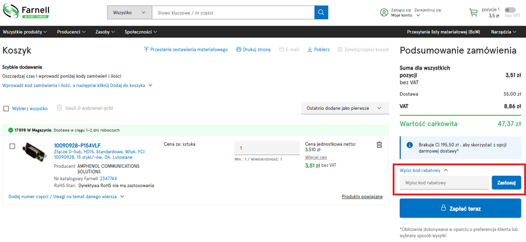Screen dimensions: 526x242
Task: Click the blue search magnifier button
Action: pos(321,12)
